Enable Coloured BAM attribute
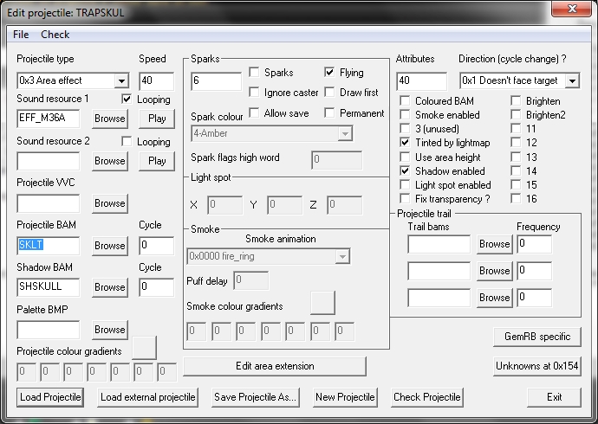Image resolution: width=598 pixels, height=424 pixels. [405, 101]
